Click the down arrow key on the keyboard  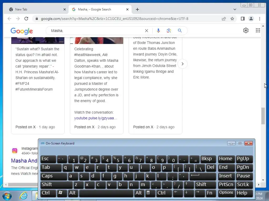click(189, 193)
